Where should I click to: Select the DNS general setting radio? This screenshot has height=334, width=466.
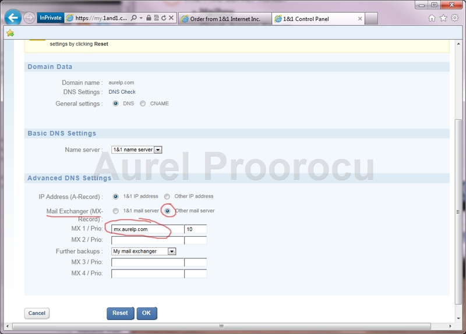click(x=115, y=104)
